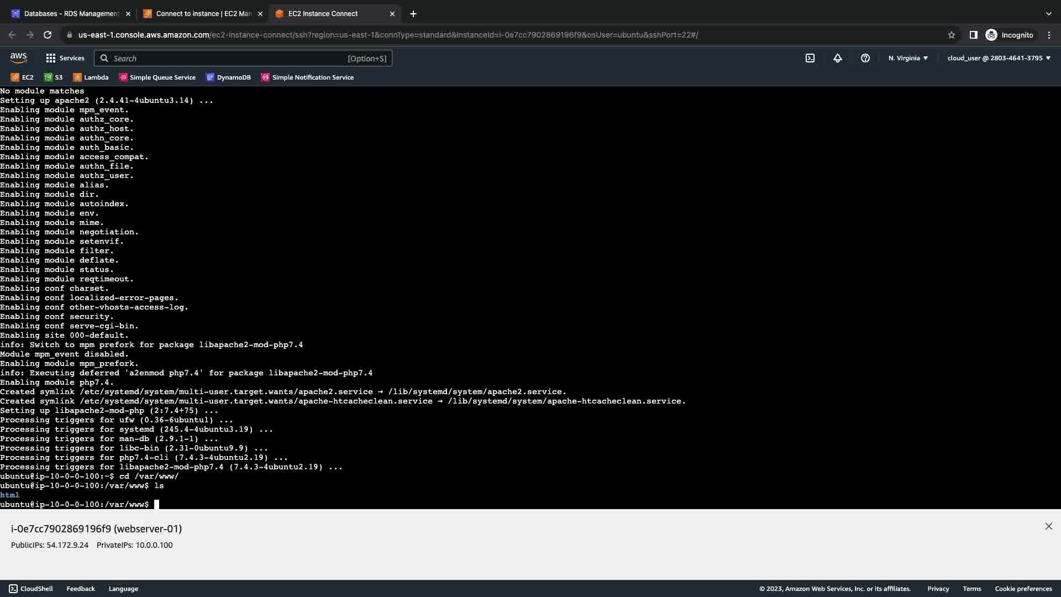Open the help question mark icon
This screenshot has height=597, width=1061.
pos(865,58)
